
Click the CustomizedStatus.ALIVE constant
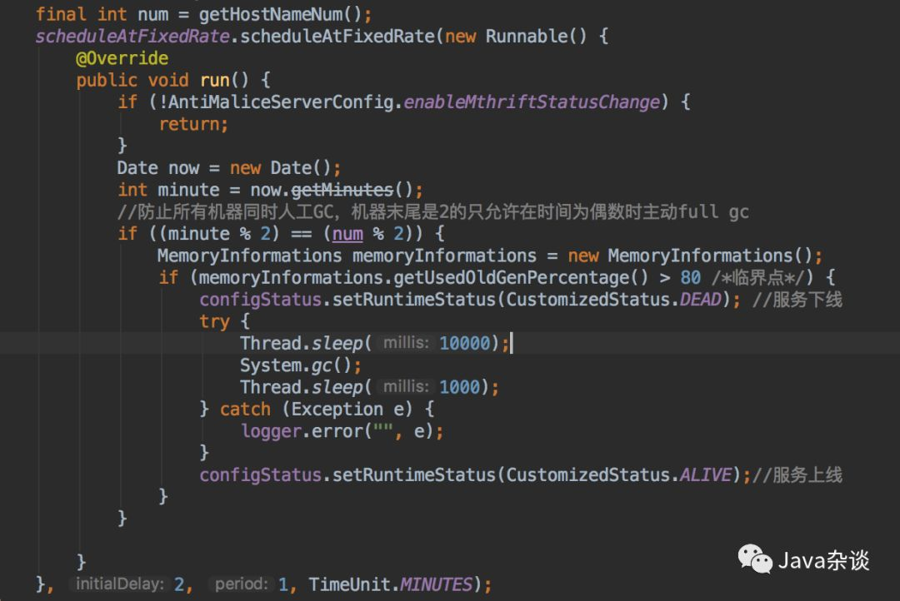point(618,474)
